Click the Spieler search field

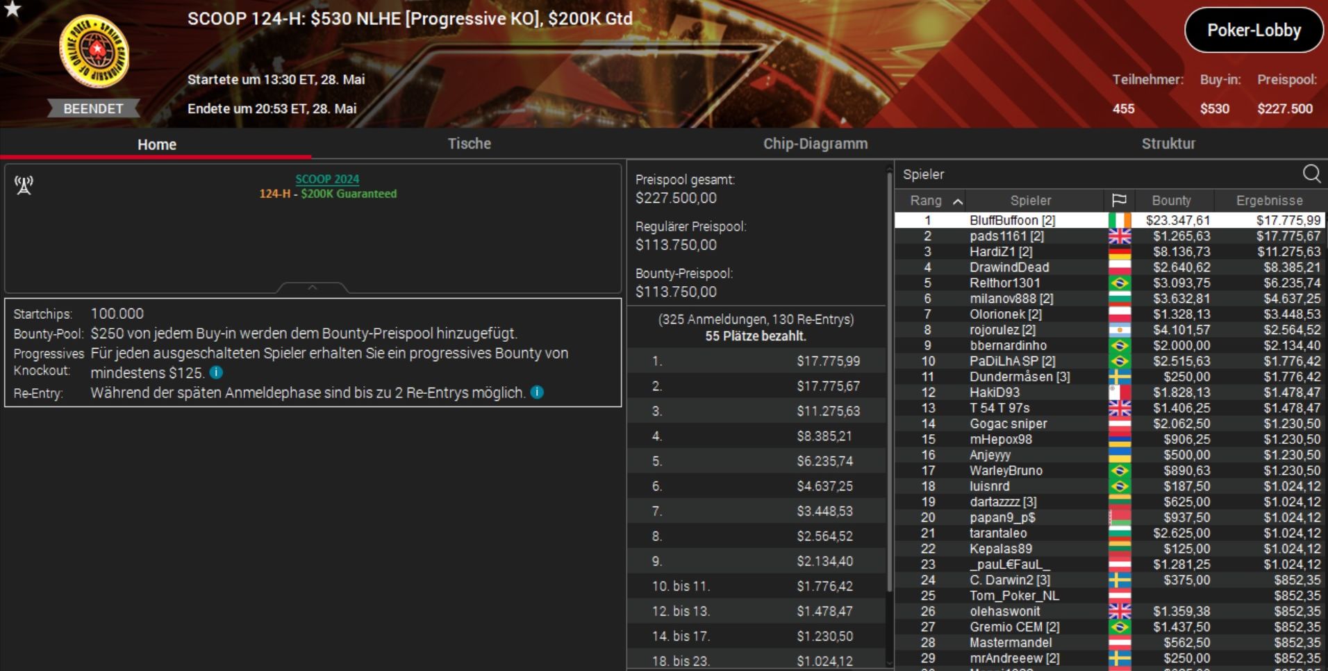1097,174
